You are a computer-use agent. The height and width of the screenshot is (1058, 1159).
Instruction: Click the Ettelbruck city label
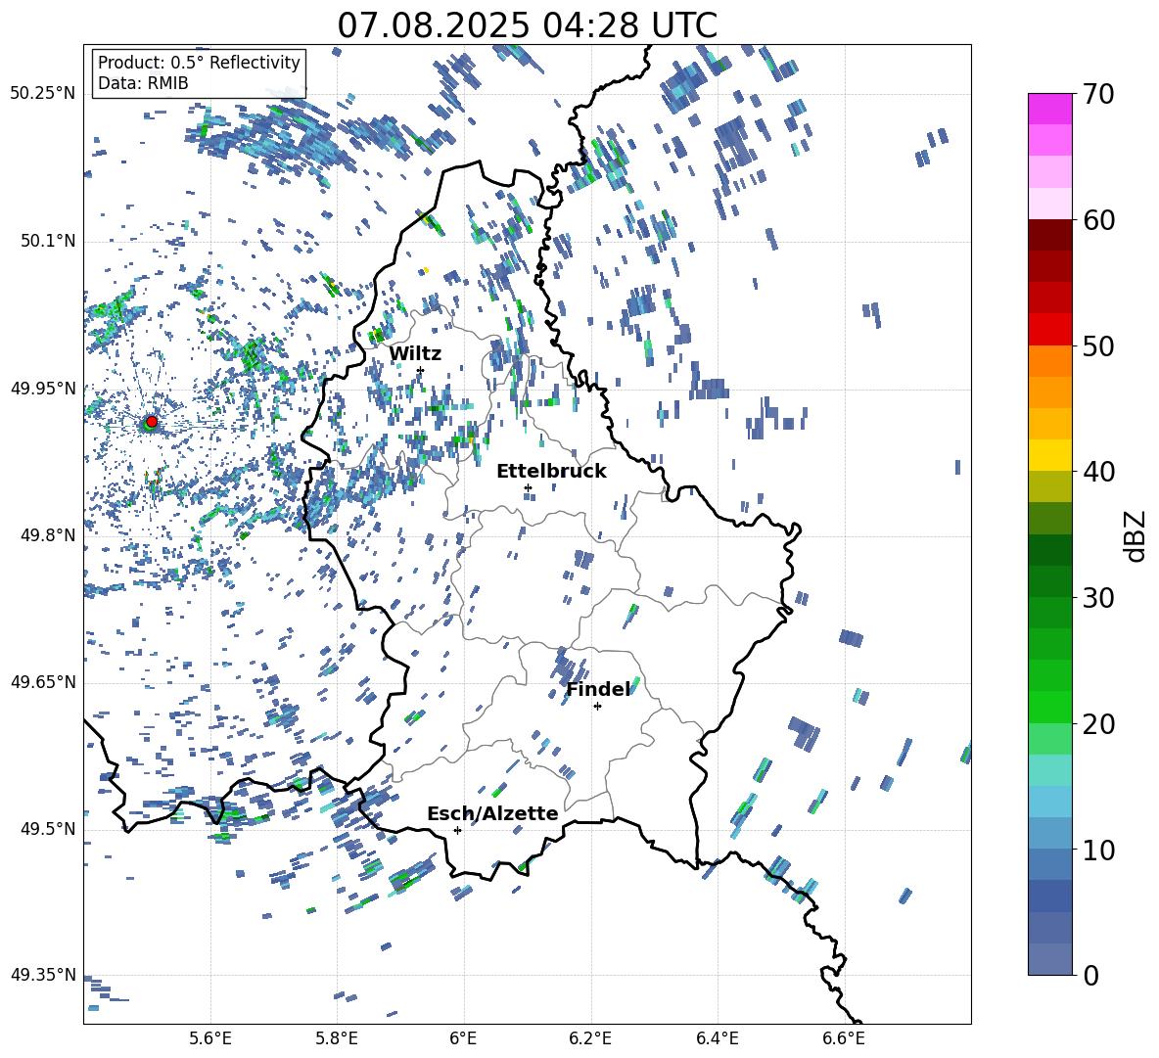pyautogui.click(x=551, y=472)
